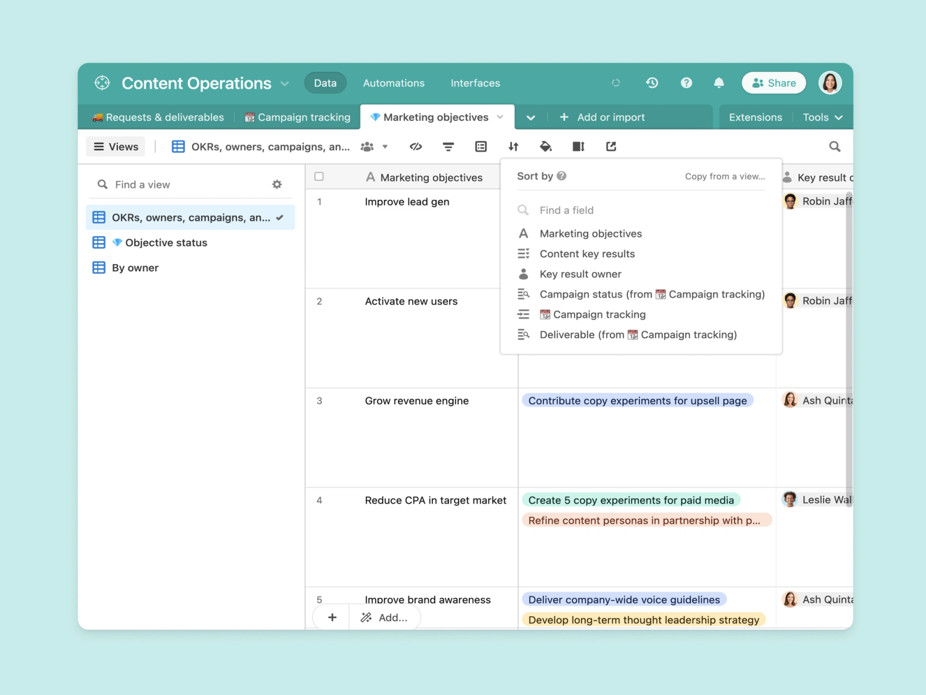Sort by Deliverable lookup field

(641, 335)
